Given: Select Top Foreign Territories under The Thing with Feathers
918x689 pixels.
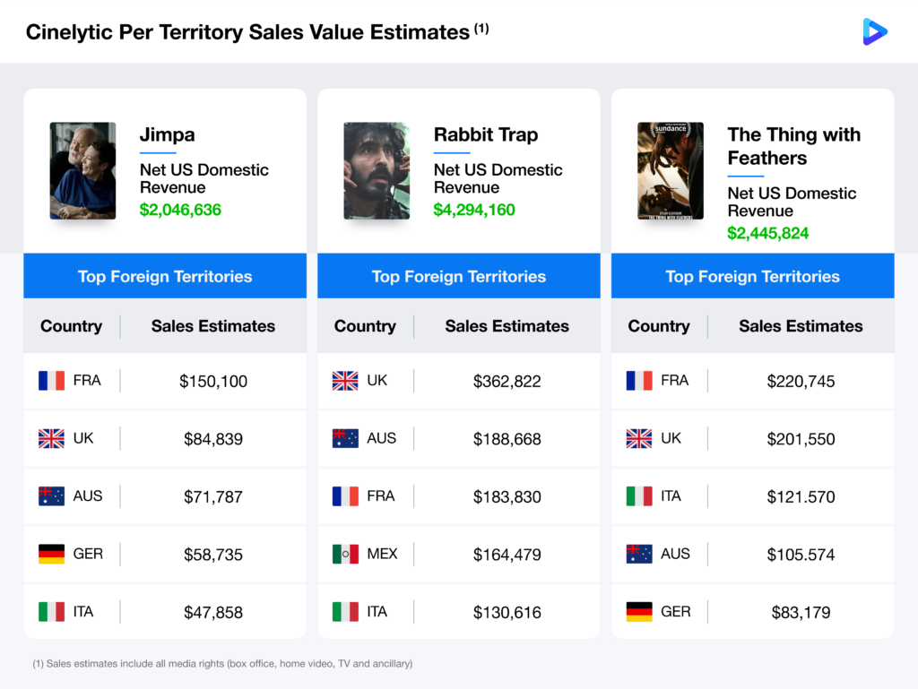Looking at the screenshot, I should pyautogui.click(x=753, y=276).
